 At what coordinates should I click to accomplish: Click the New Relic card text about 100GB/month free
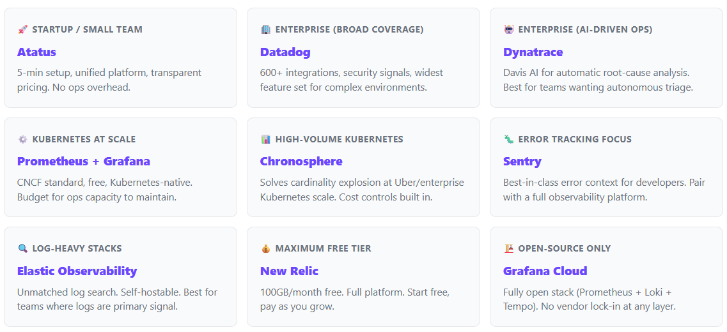pos(355,299)
